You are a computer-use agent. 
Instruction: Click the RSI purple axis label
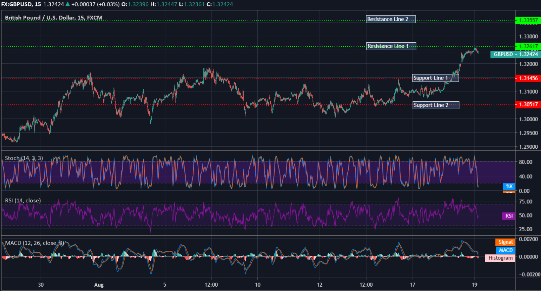(x=509, y=215)
